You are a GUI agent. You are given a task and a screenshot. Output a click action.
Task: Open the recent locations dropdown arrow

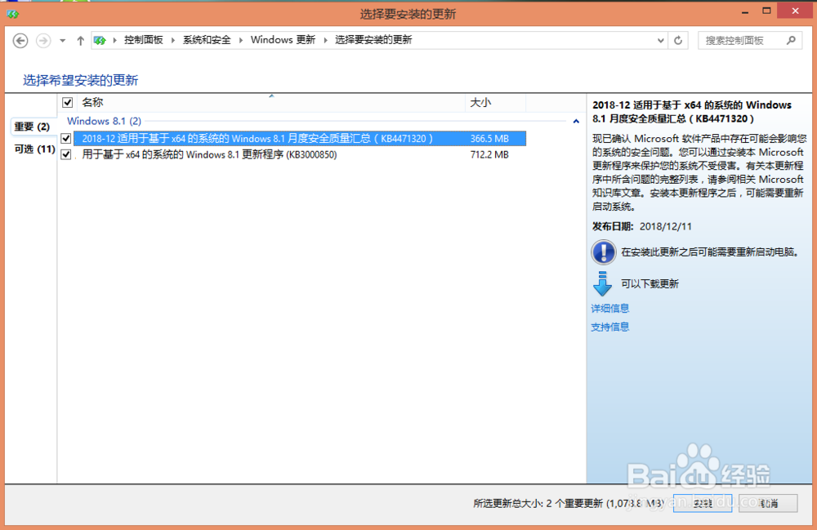63,41
